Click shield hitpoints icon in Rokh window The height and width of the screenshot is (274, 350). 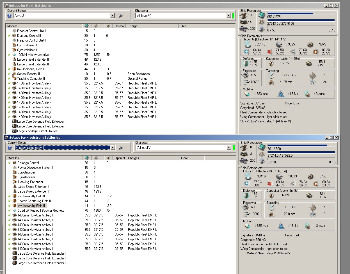[248, 44]
